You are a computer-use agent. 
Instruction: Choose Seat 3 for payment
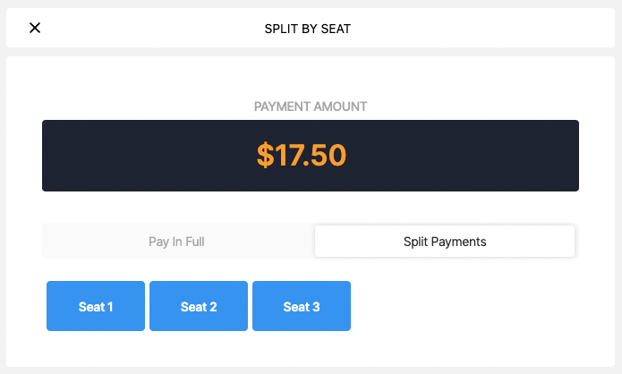(302, 306)
